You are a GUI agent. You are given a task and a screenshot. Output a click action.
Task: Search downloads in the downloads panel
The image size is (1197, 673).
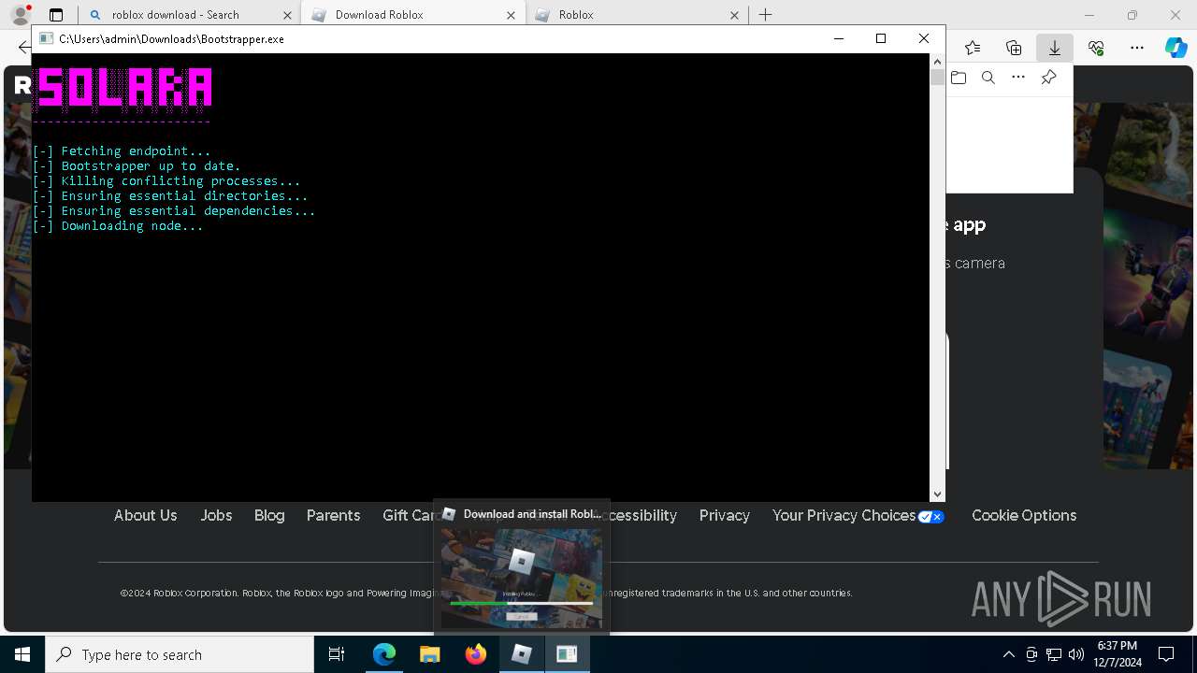tap(988, 78)
